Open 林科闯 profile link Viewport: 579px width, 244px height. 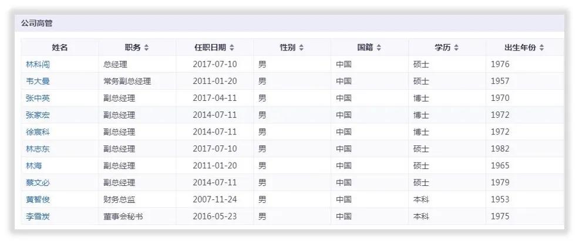coord(38,65)
